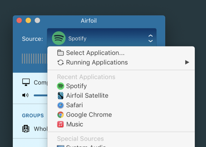Click the folder icon beside Select Application
206x147 pixels.
(60, 53)
